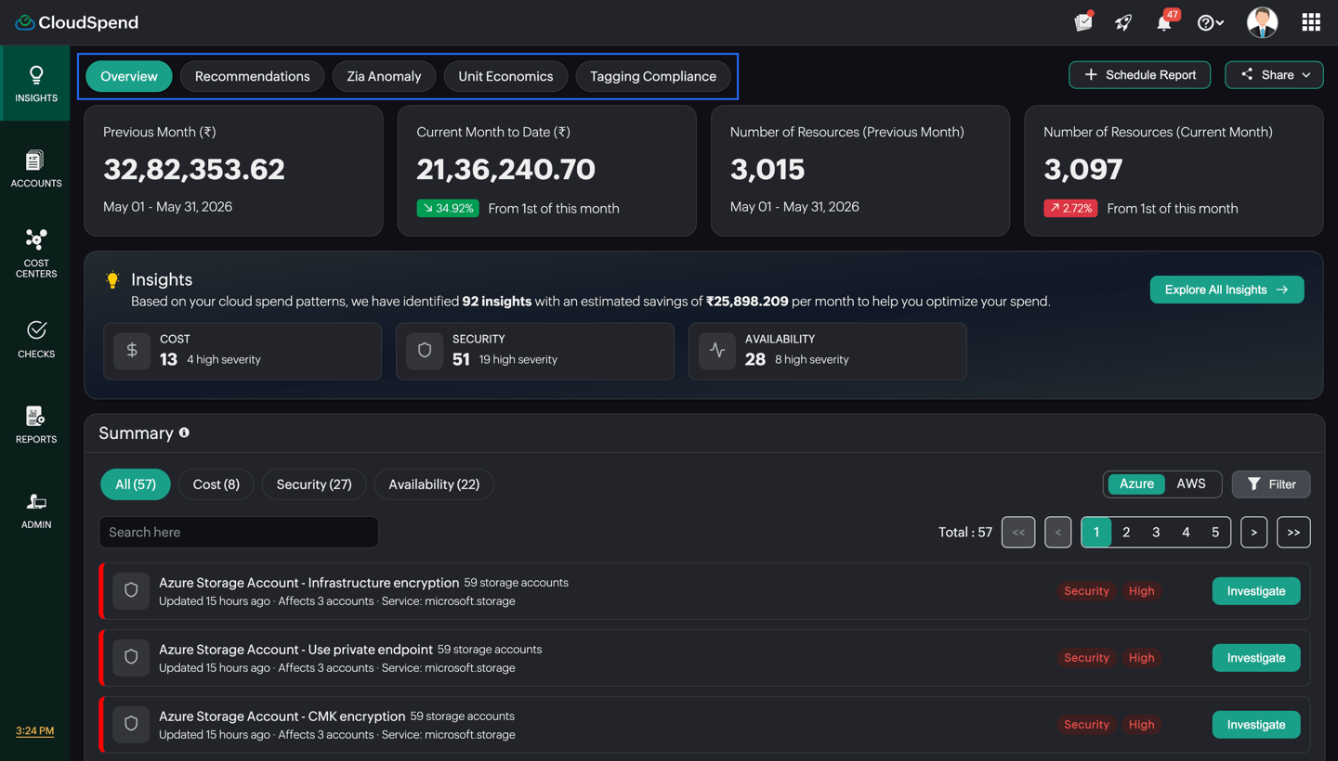Open the user profile avatar

pyautogui.click(x=1262, y=22)
